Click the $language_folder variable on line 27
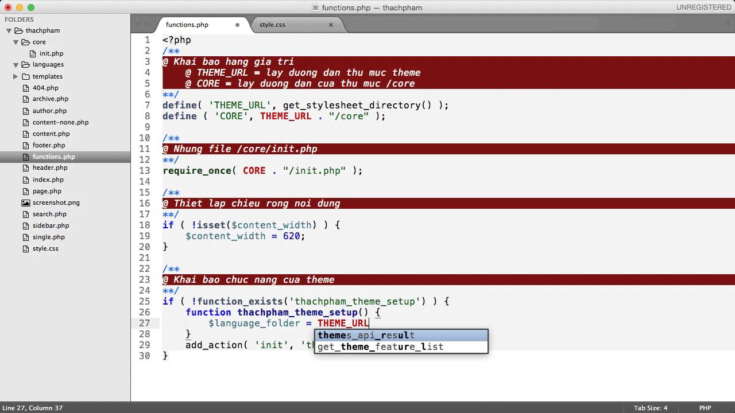The image size is (735, 413). pyautogui.click(x=254, y=323)
